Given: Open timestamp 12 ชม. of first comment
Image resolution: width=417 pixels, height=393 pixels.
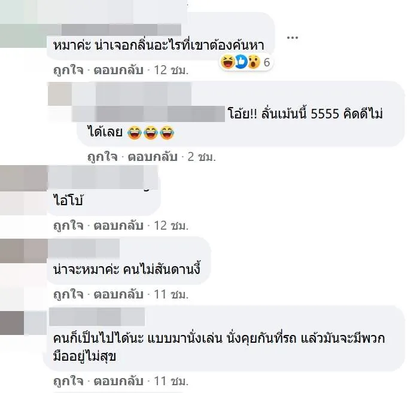Looking at the screenshot, I should 171,70.
